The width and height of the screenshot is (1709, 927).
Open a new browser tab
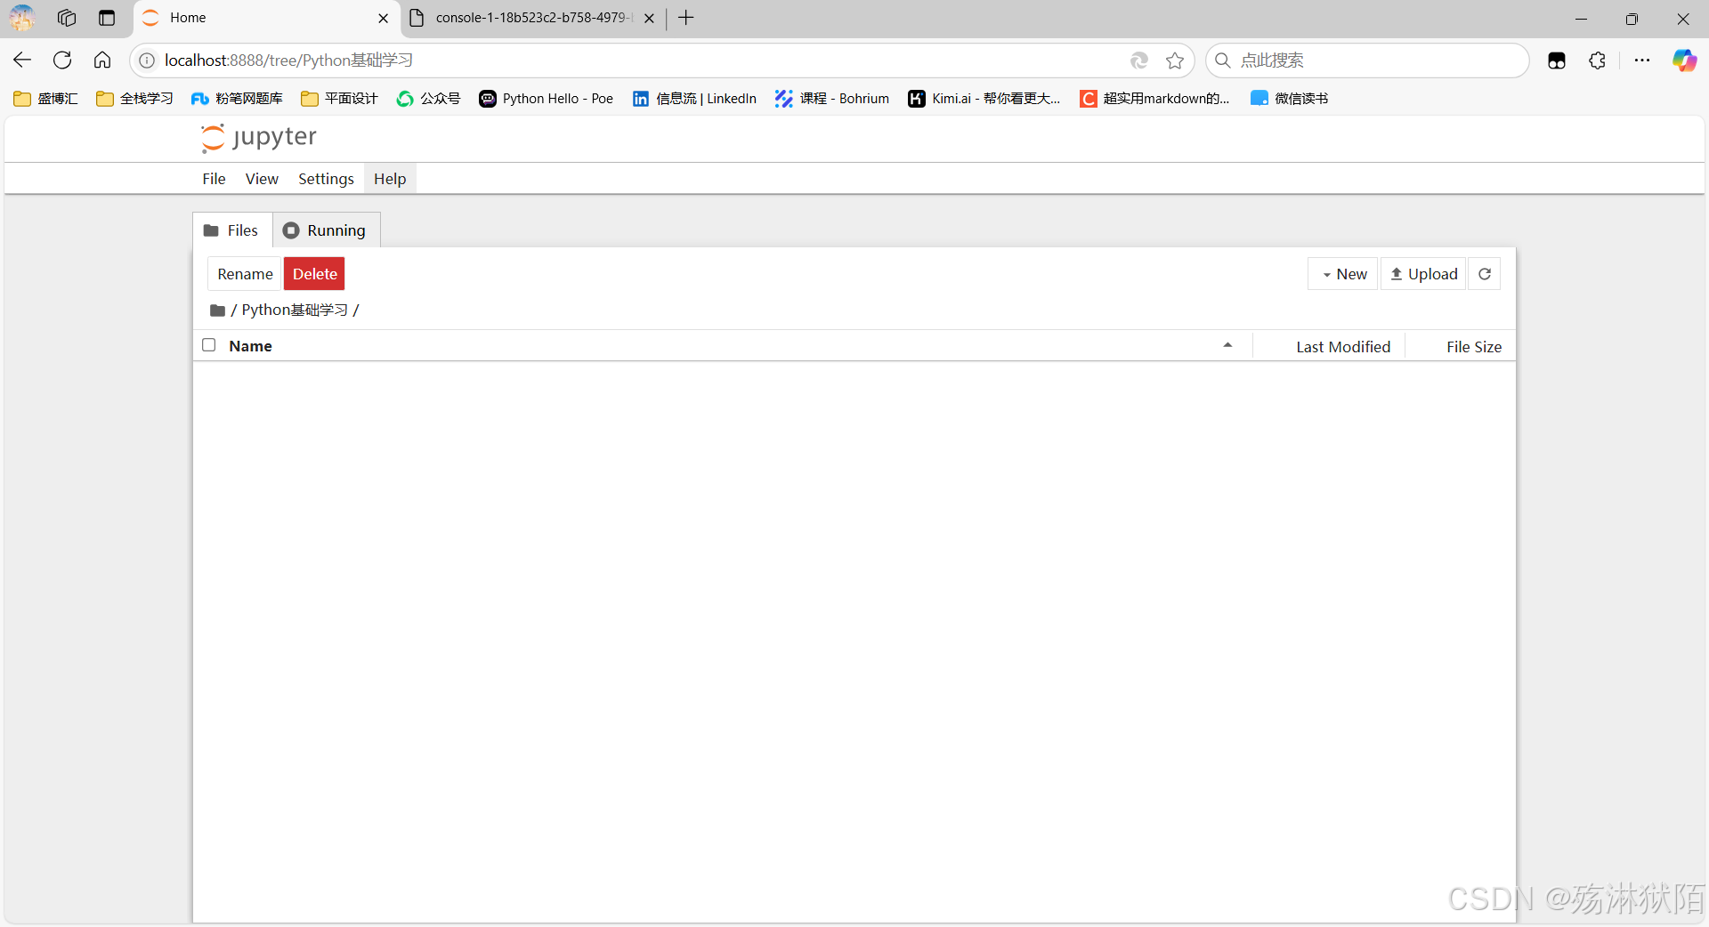pos(686,18)
